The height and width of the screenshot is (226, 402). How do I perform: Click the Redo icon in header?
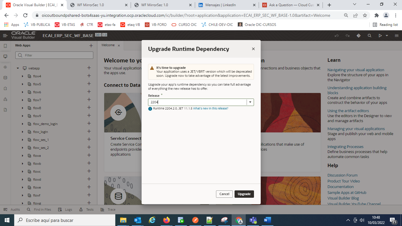tap(348, 36)
